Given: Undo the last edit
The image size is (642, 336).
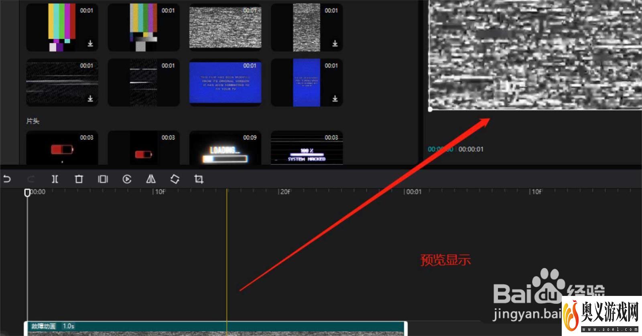Looking at the screenshot, I should tap(7, 179).
